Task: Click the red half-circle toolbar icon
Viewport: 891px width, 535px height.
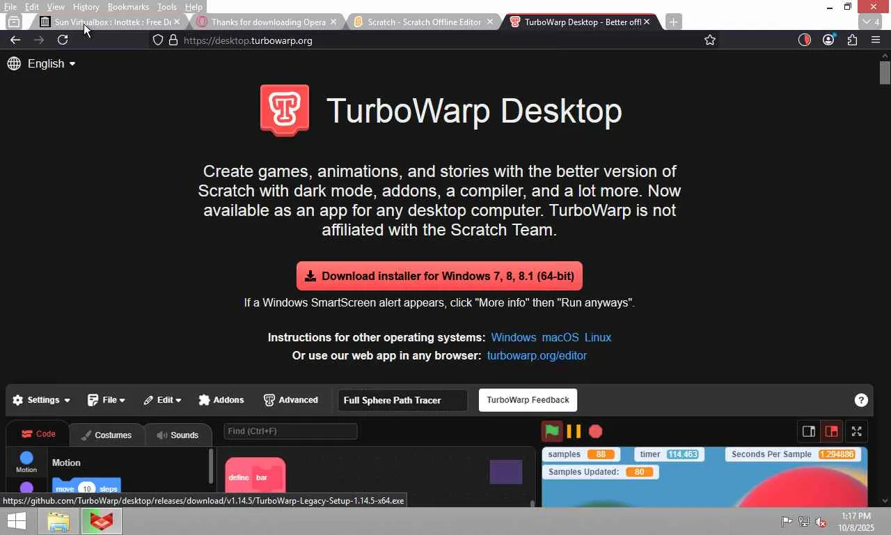Action: click(x=805, y=40)
